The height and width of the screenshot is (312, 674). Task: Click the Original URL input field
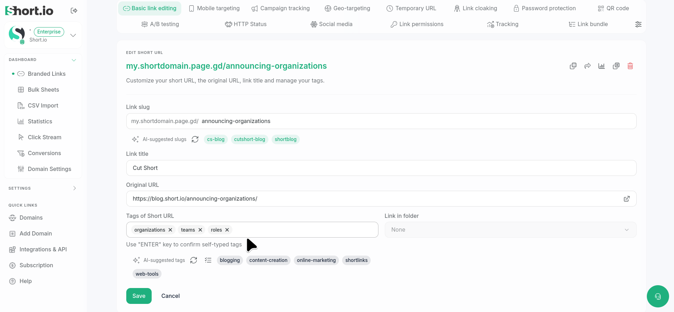381,199
